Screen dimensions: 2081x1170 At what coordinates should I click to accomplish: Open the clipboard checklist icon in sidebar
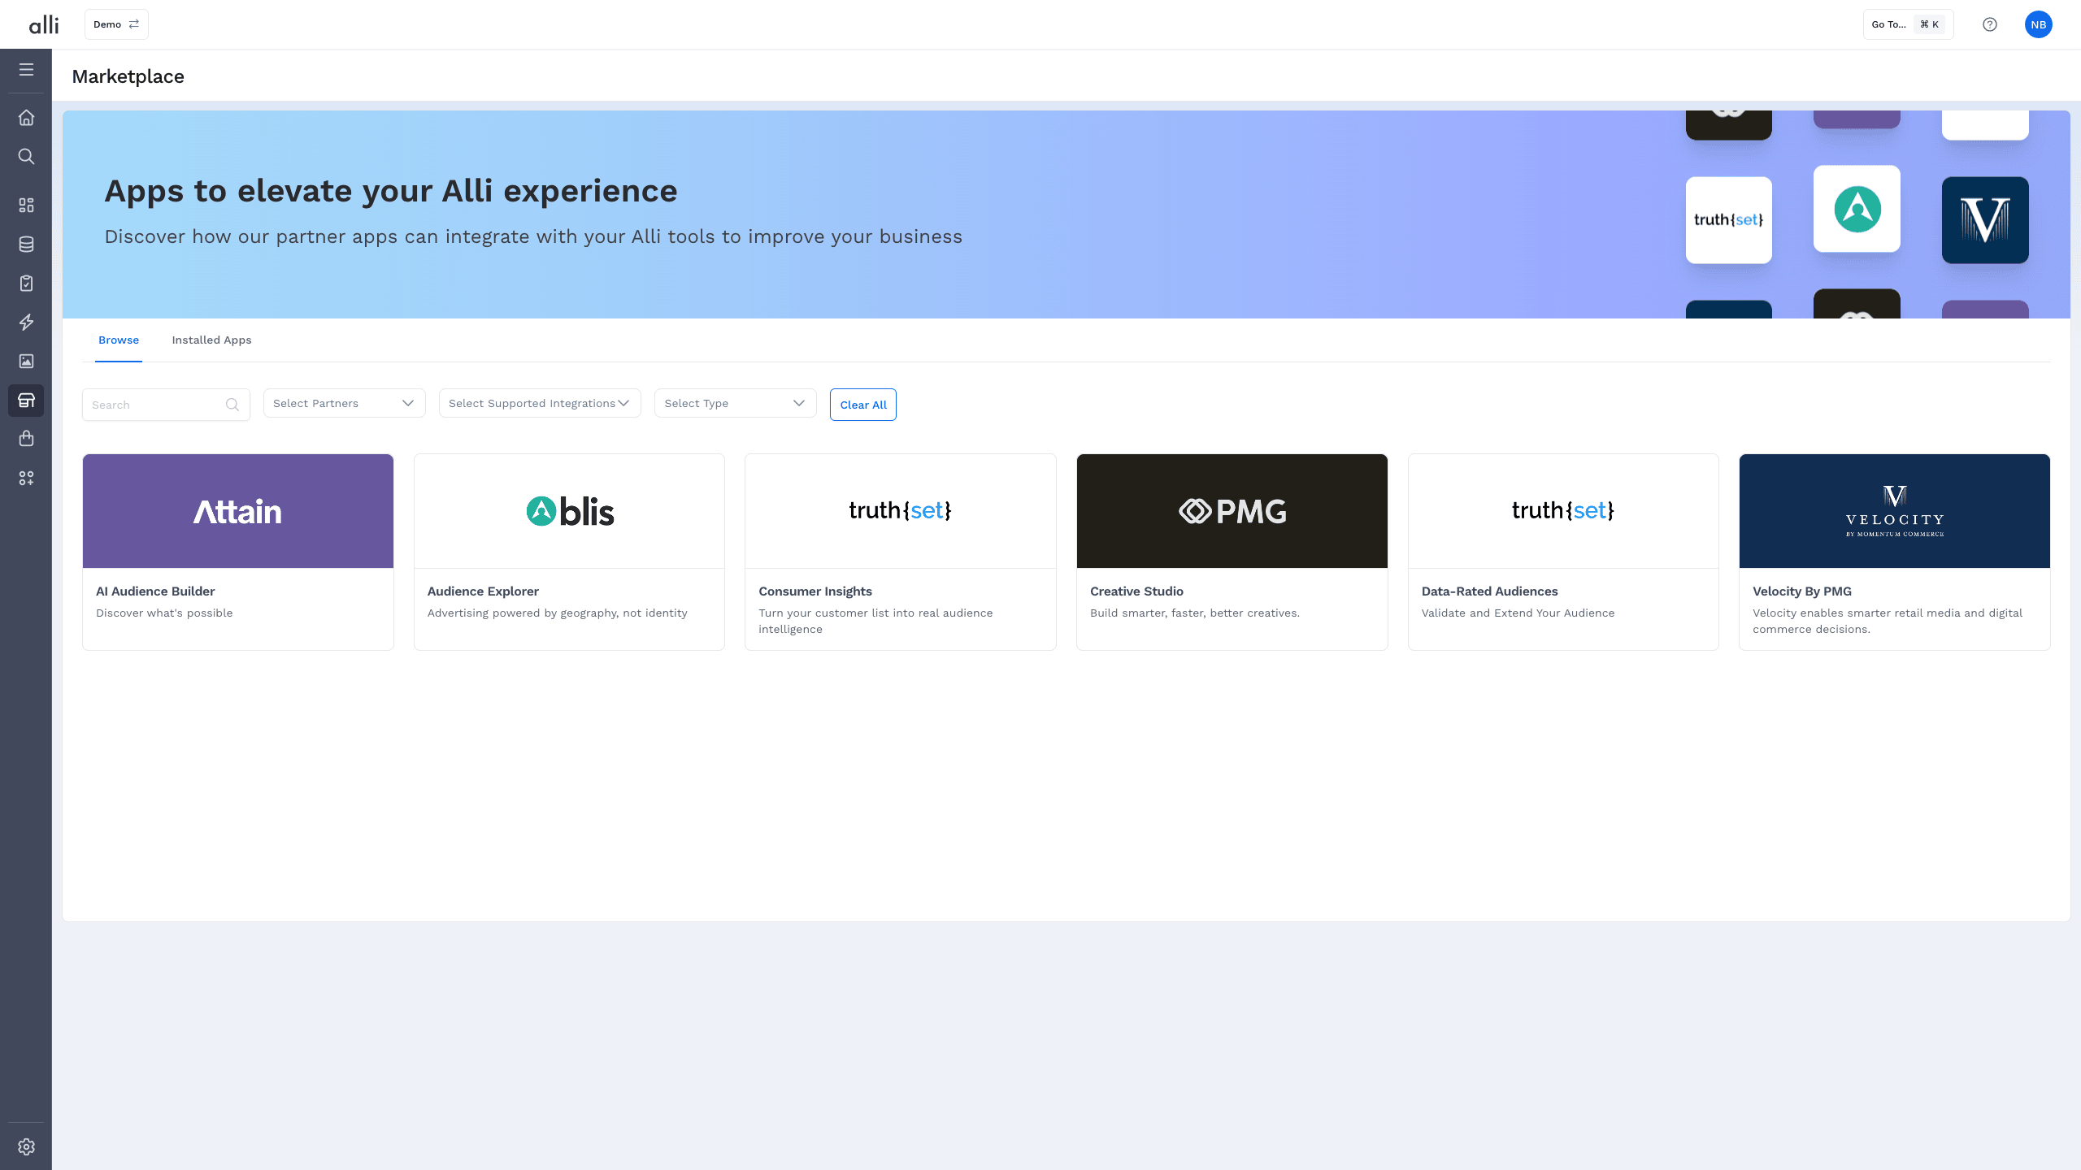[x=26, y=283]
